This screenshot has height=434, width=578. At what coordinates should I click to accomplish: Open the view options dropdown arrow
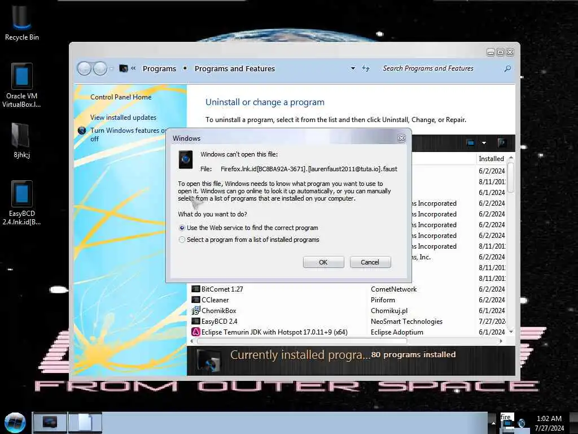(x=484, y=143)
